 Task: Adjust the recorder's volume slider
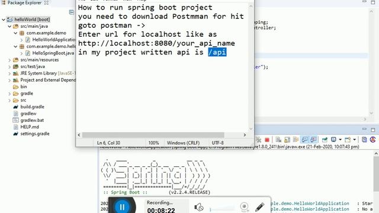(223, 209)
